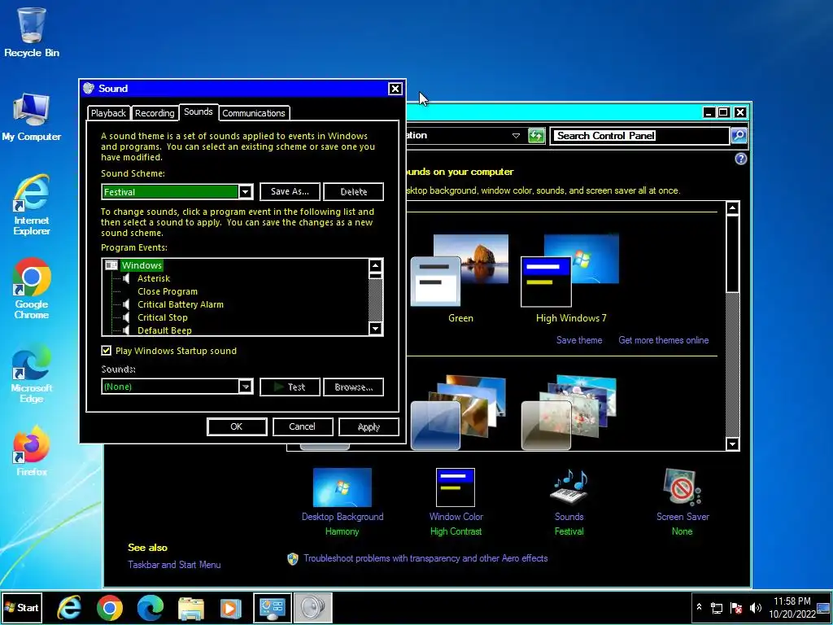The width and height of the screenshot is (833, 625).
Task: Open Sounds keyboard icon in Personalization
Action: tap(569, 487)
